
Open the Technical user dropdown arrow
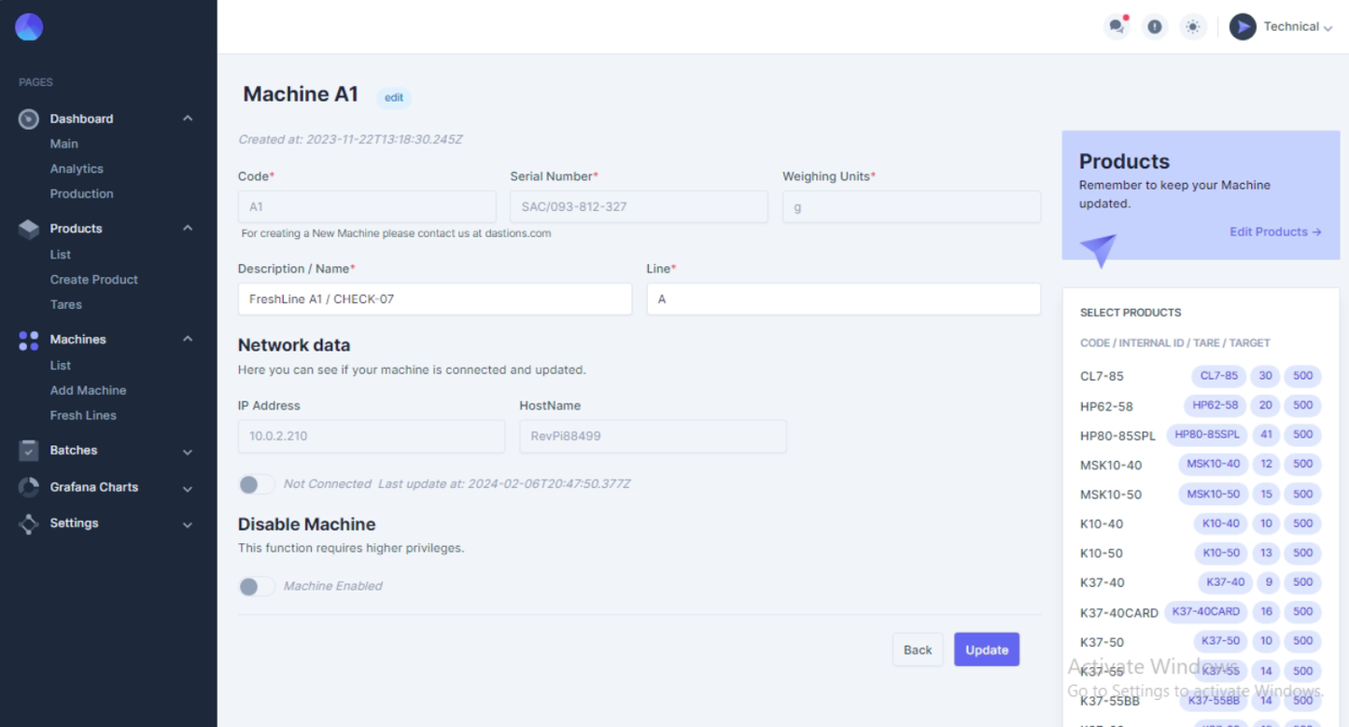coord(1328,28)
